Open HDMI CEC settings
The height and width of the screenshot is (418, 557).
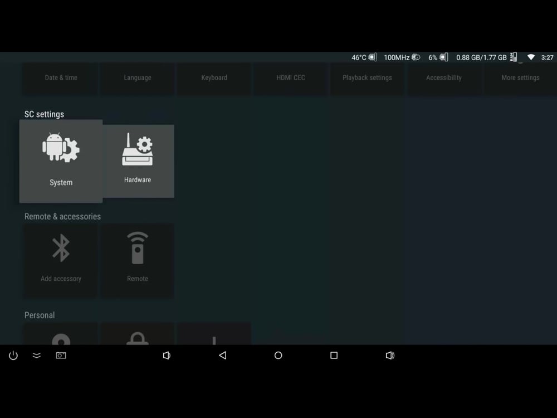tap(291, 78)
